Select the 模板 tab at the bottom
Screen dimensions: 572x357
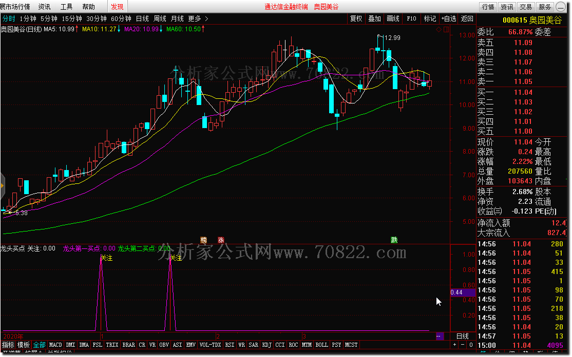pos(24,345)
